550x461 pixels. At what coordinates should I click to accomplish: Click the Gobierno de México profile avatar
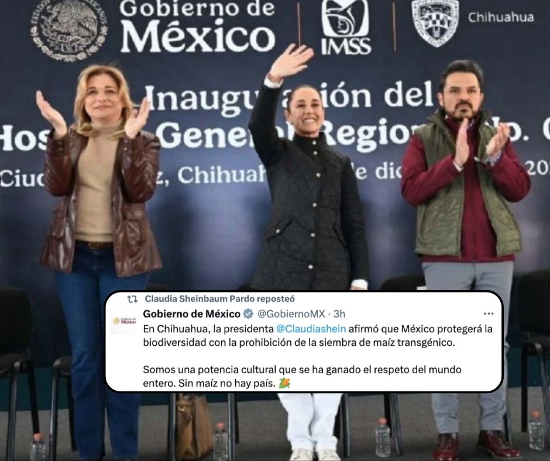click(x=125, y=321)
